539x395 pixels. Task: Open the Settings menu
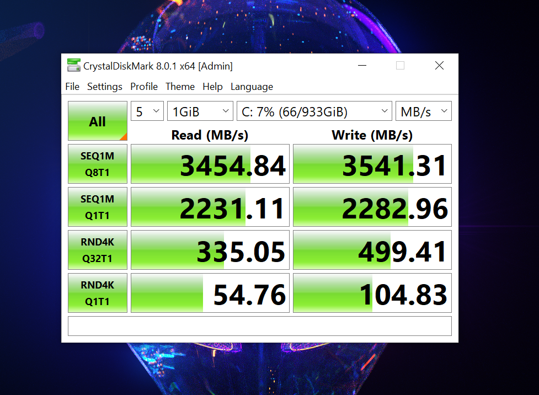click(x=104, y=87)
